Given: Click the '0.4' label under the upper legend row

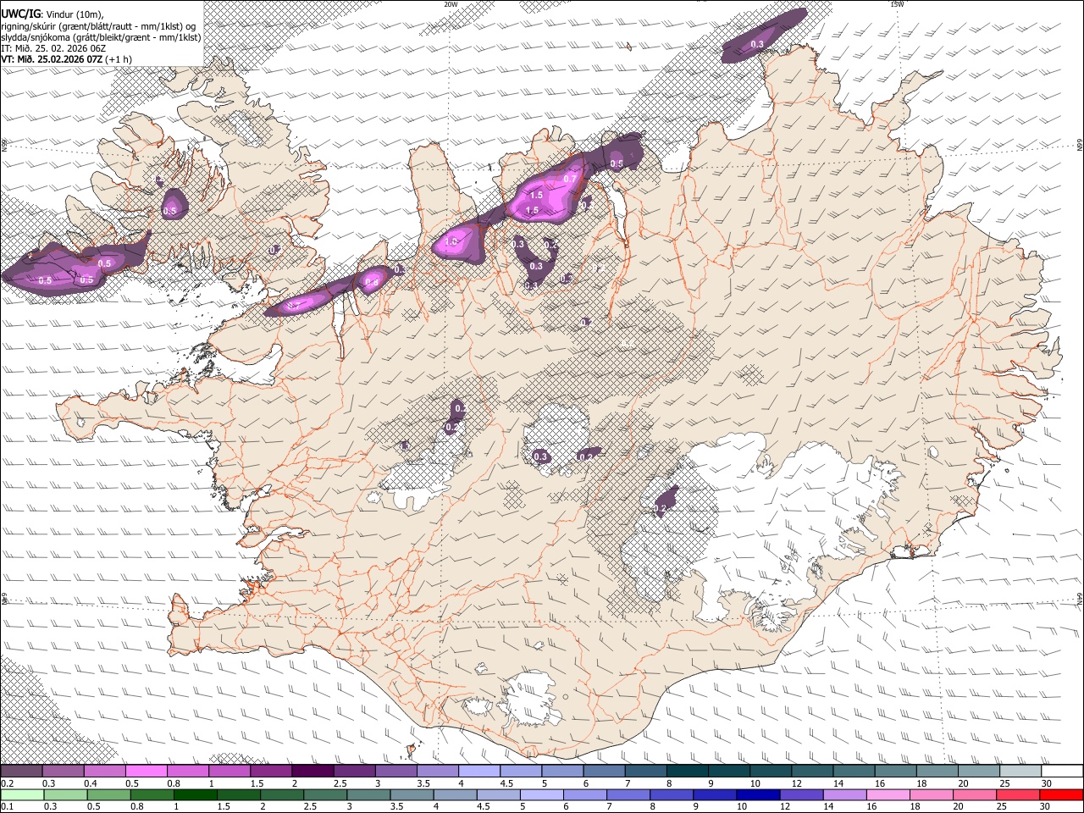Looking at the screenshot, I should click(x=91, y=783).
